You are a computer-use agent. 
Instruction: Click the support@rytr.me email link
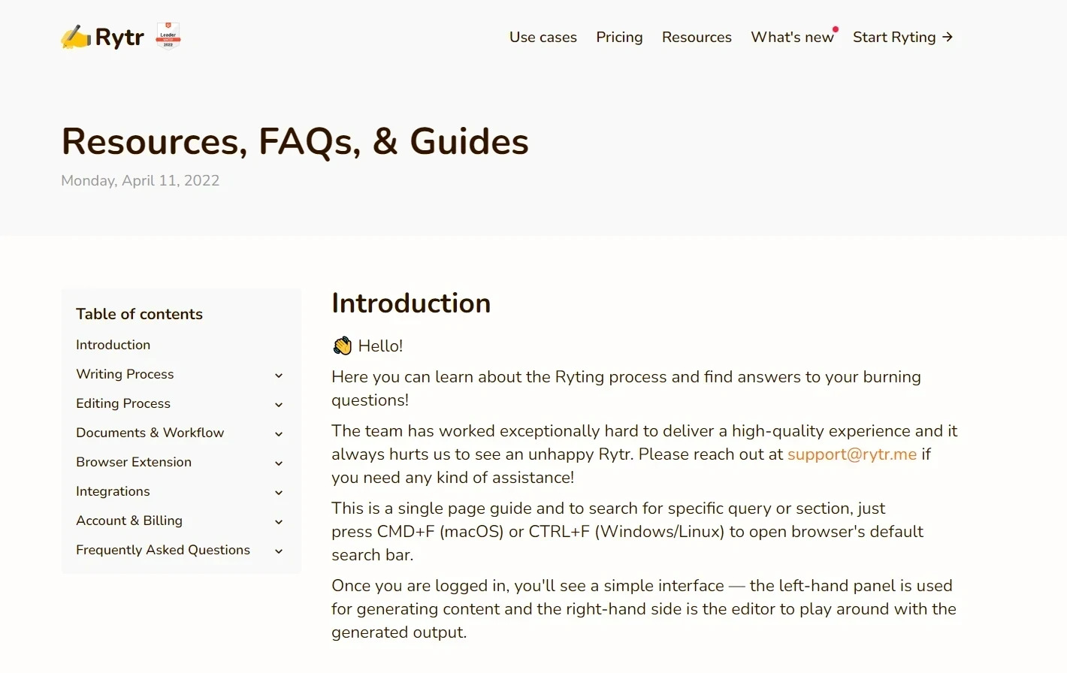tap(851, 454)
